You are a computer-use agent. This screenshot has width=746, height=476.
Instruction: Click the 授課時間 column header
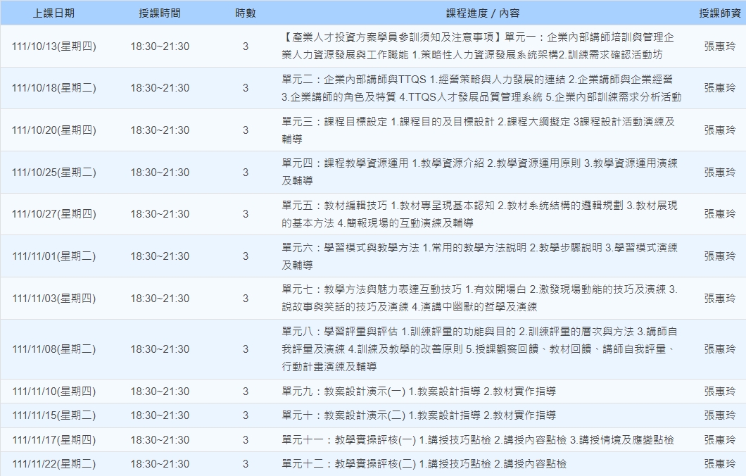pyautogui.click(x=160, y=13)
